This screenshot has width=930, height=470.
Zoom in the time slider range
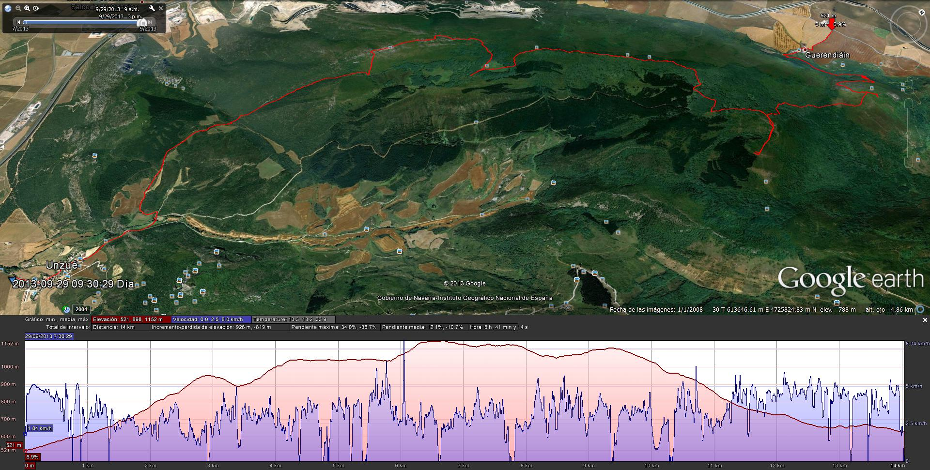tap(27, 8)
